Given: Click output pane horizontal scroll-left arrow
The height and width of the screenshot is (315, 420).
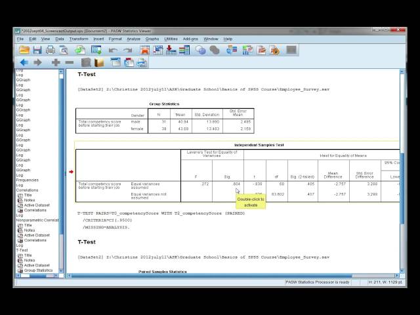Looking at the screenshot, I should [70, 276].
